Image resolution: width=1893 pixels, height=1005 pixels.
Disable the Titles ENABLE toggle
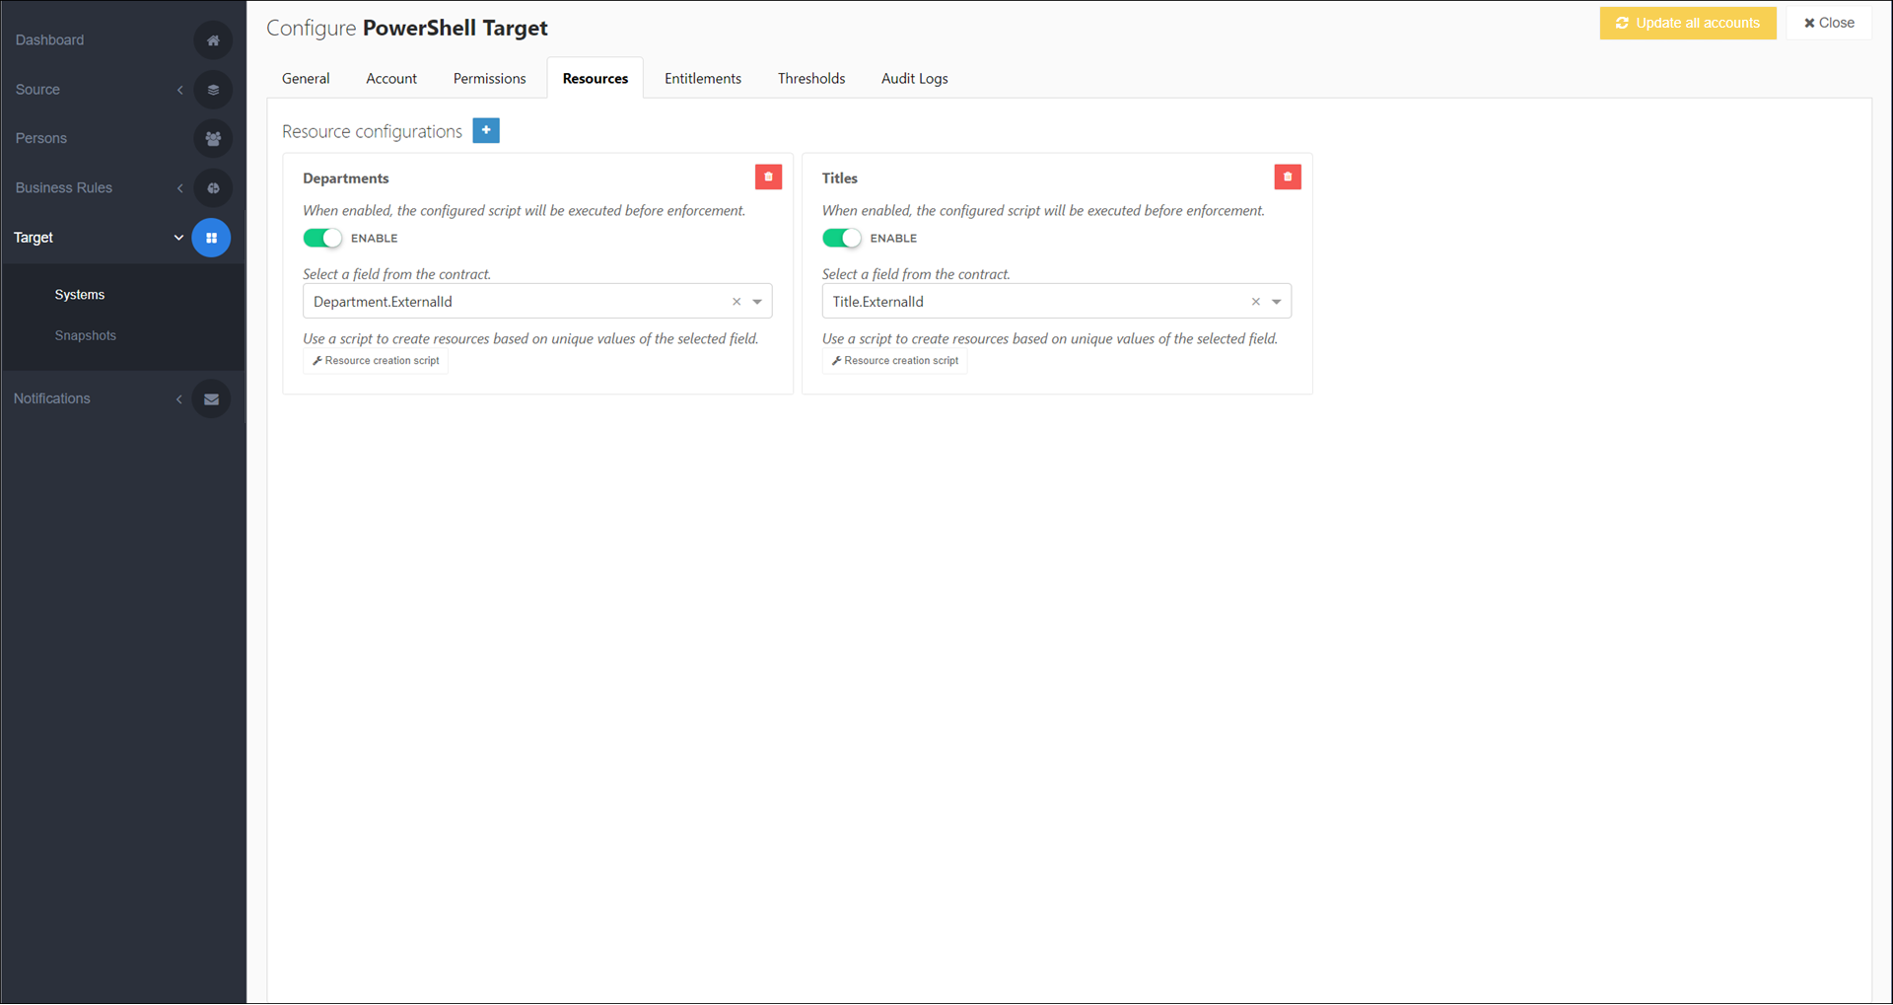coord(842,238)
